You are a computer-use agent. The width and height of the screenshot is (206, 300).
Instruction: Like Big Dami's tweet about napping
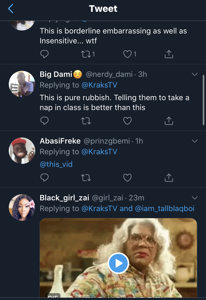pos(127,121)
